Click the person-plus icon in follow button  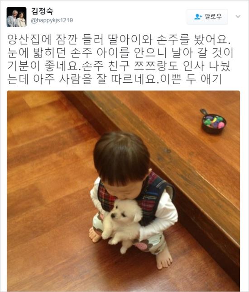click(198, 17)
